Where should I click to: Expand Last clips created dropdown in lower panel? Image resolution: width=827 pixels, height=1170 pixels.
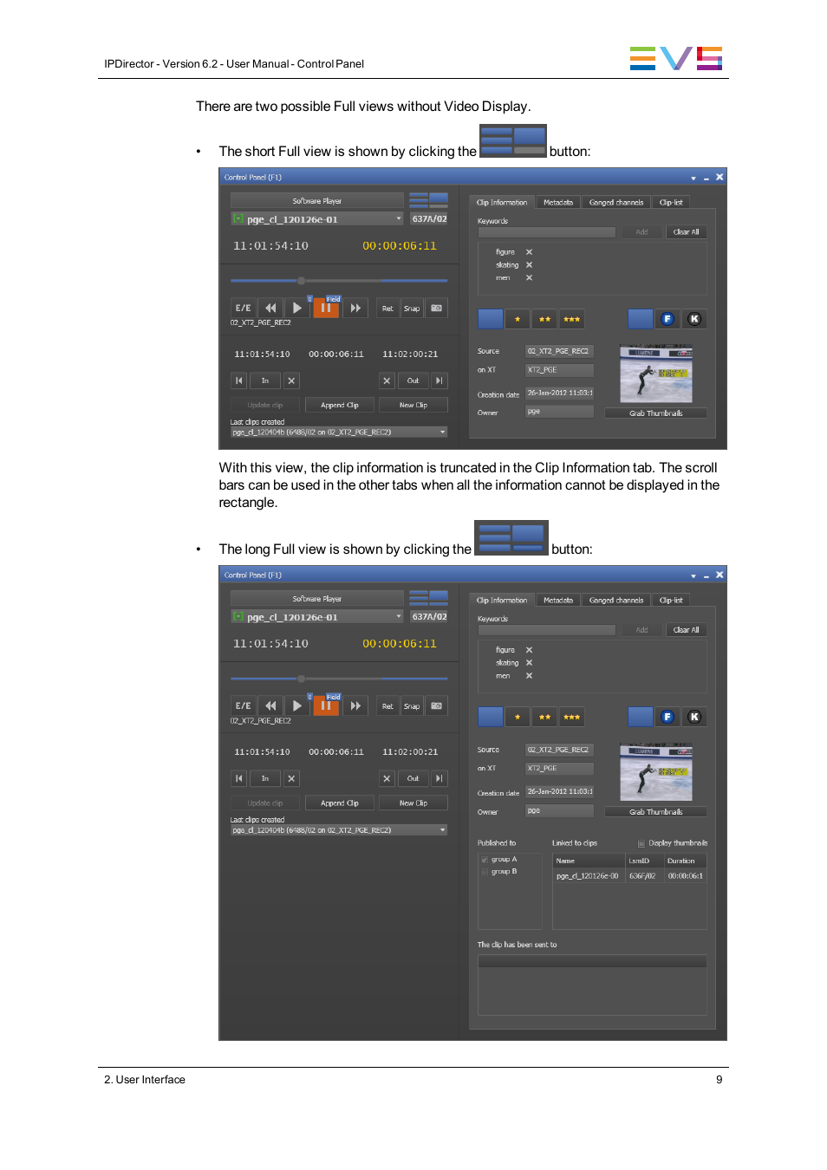(442, 829)
